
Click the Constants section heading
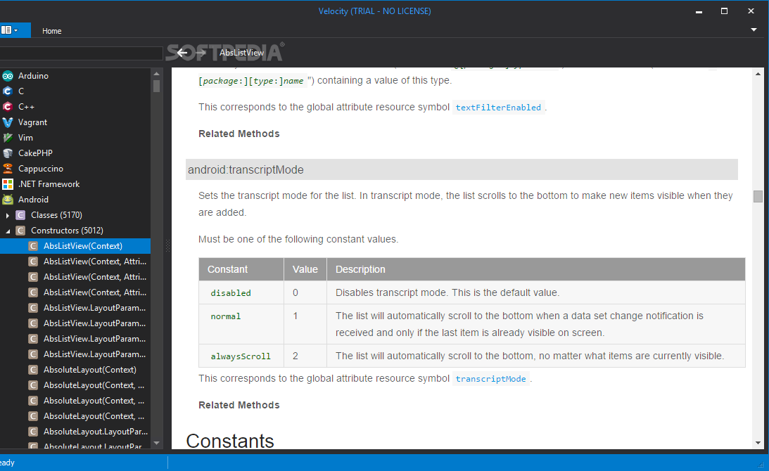(x=230, y=441)
